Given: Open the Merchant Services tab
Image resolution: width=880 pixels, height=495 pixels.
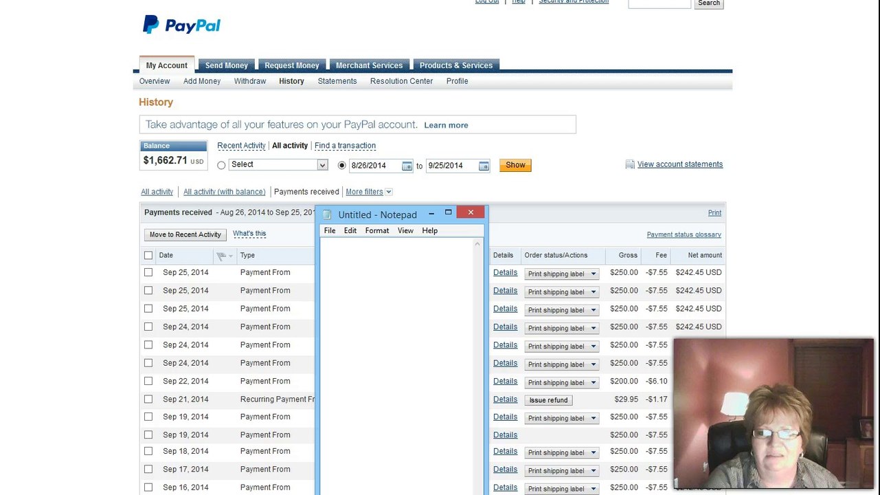Looking at the screenshot, I should click(369, 65).
